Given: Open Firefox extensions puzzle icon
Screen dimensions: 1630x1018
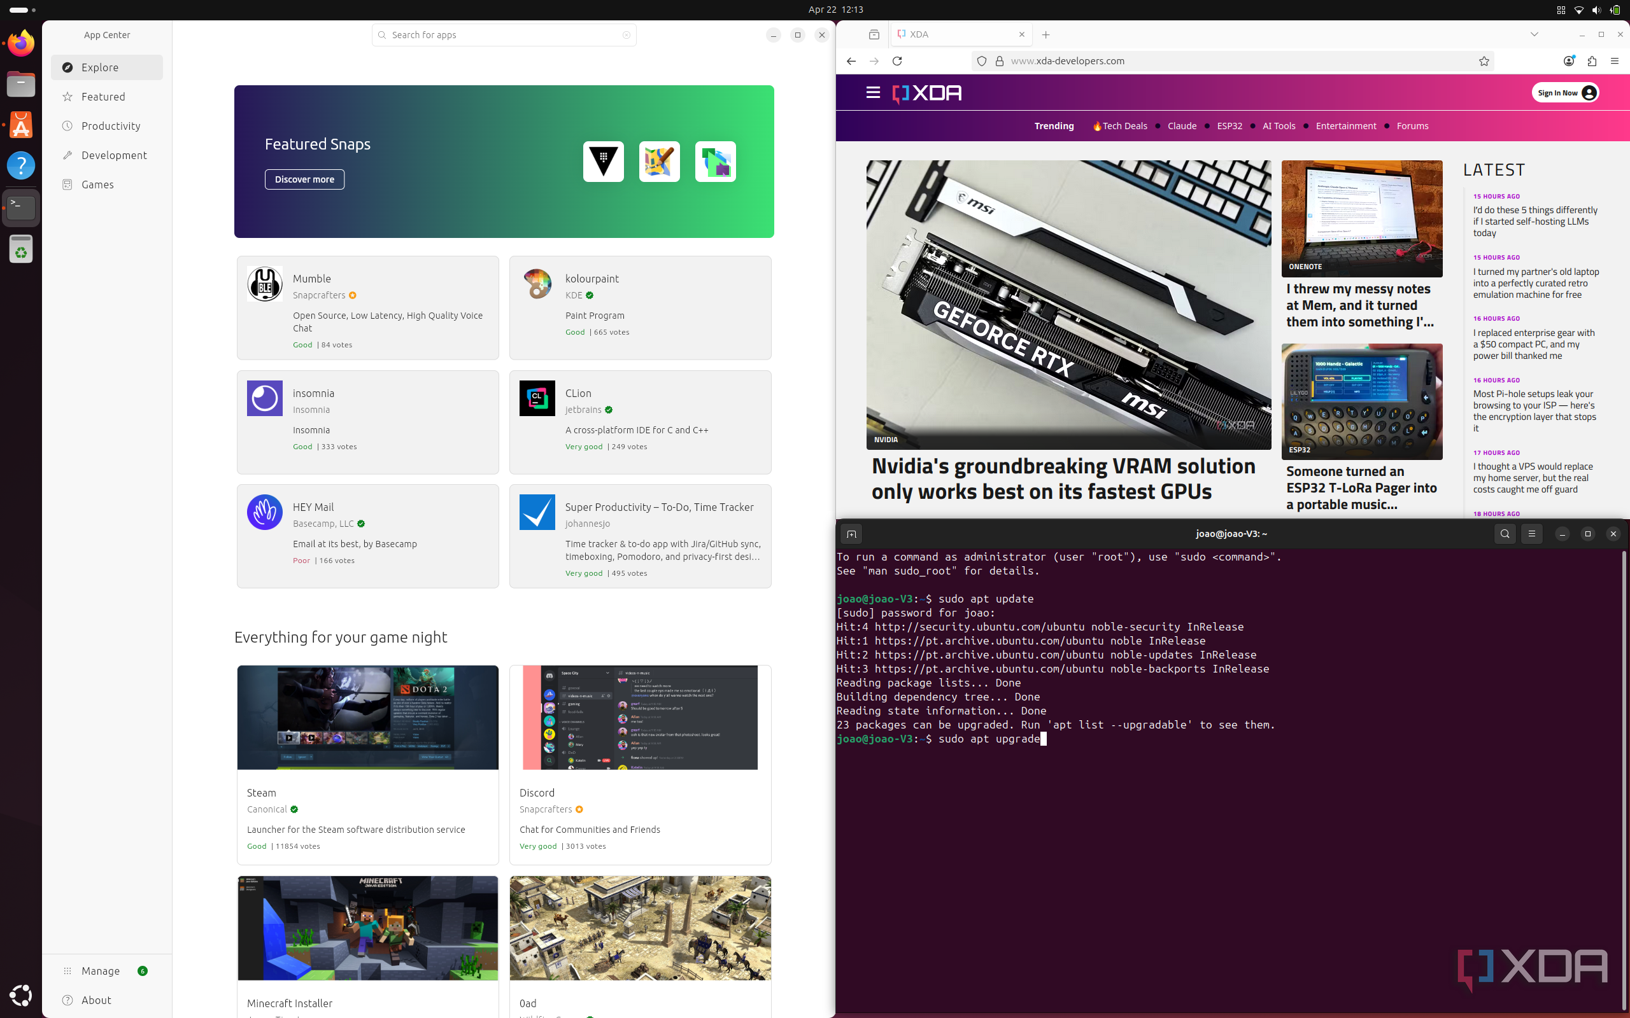Looking at the screenshot, I should coord(1592,61).
